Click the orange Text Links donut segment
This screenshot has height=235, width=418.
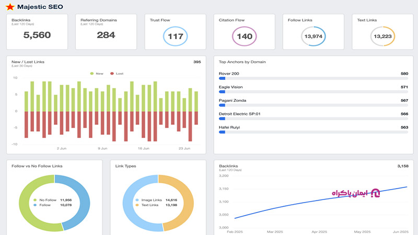pyautogui.click(x=189, y=203)
